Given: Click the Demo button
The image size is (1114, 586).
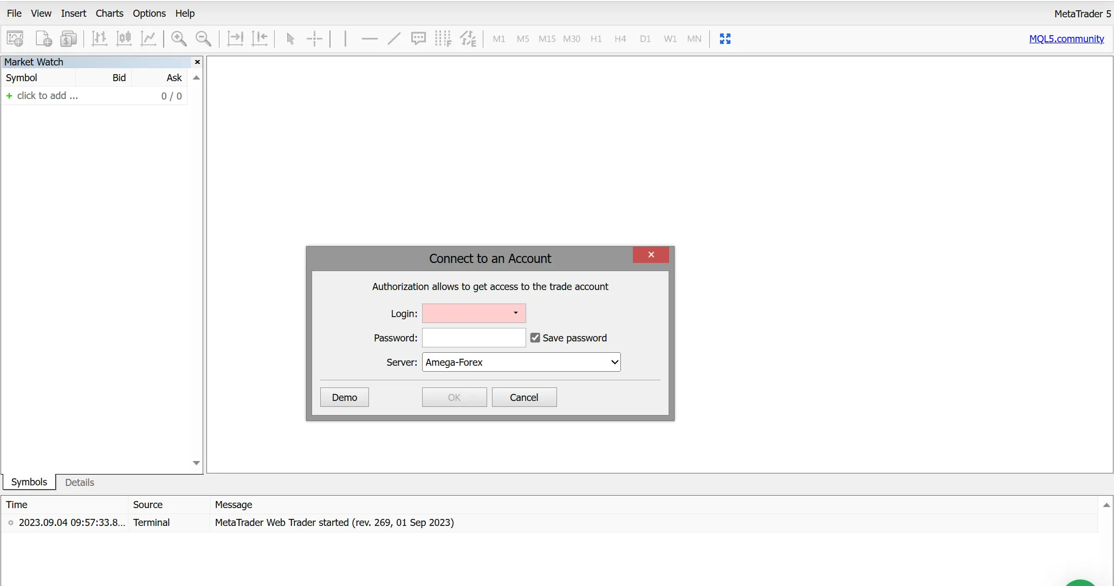Looking at the screenshot, I should [345, 397].
